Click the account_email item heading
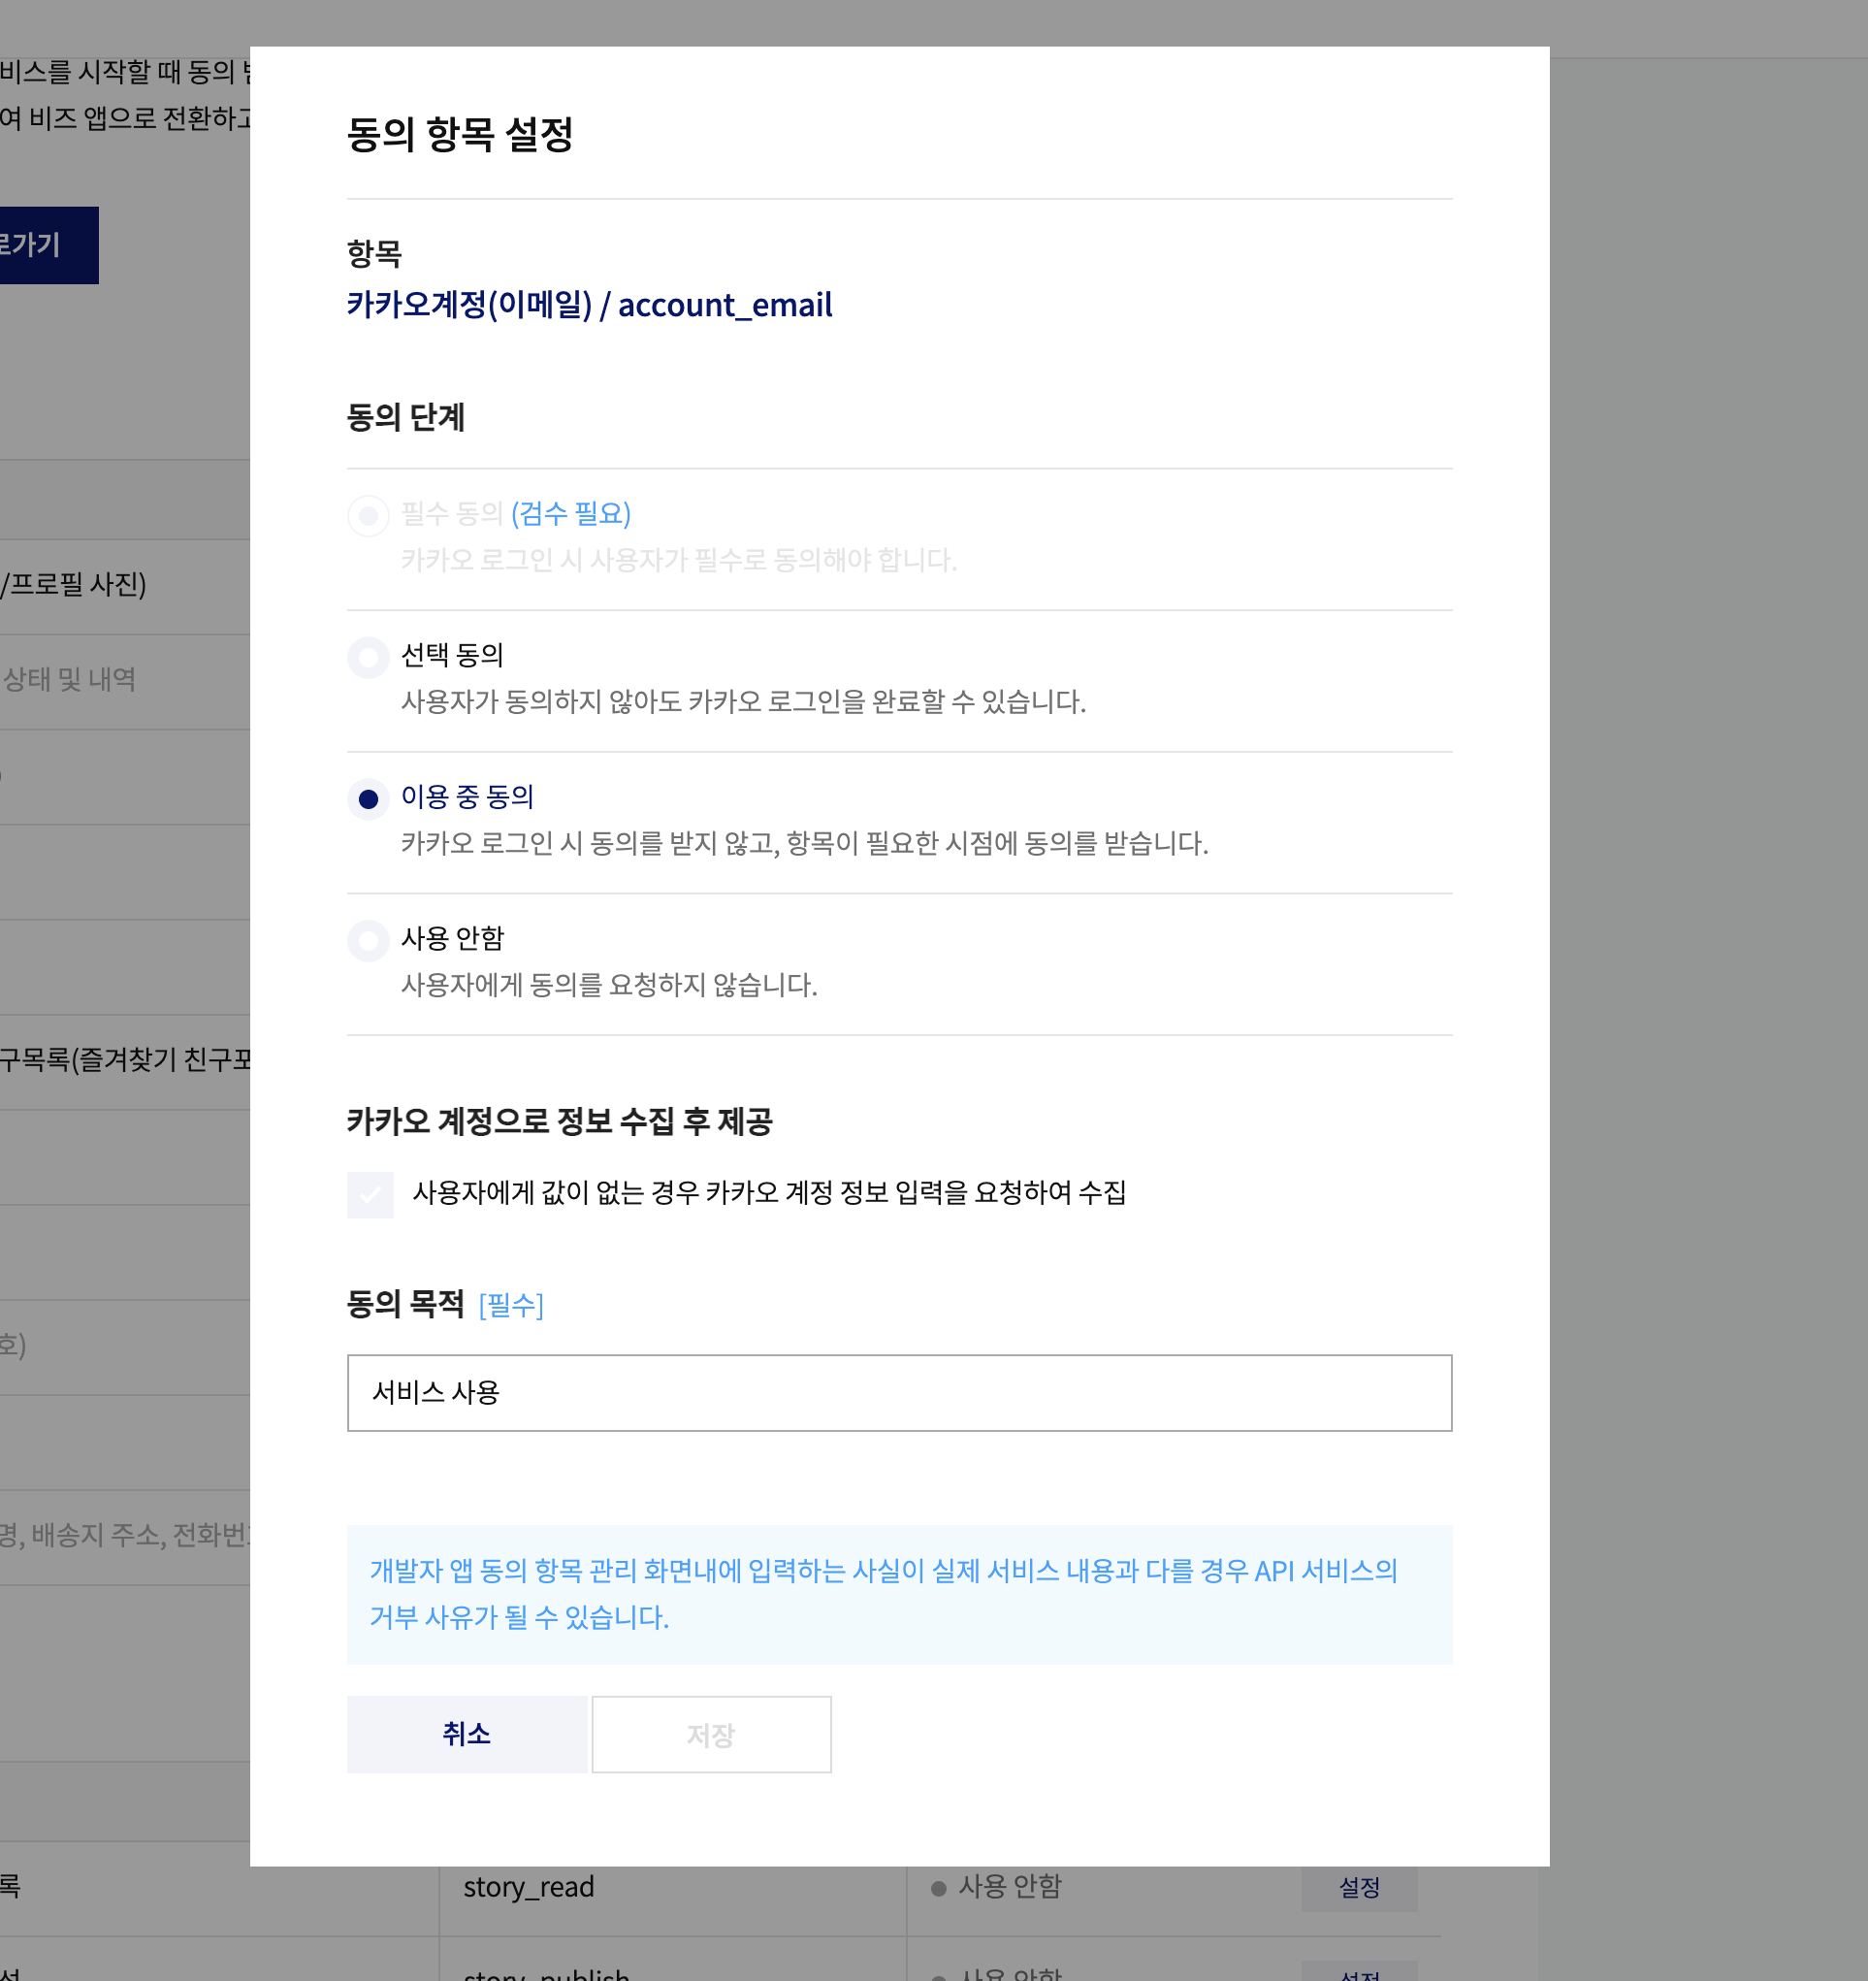 point(589,305)
